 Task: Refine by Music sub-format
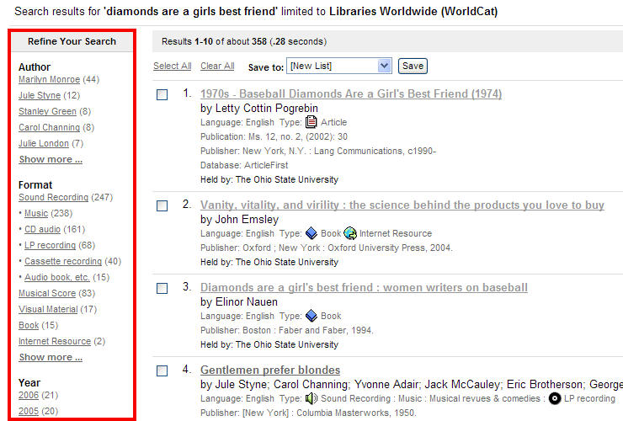tap(36, 213)
